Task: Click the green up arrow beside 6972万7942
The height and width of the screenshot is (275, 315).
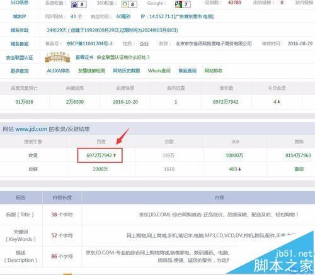Action: (115, 155)
